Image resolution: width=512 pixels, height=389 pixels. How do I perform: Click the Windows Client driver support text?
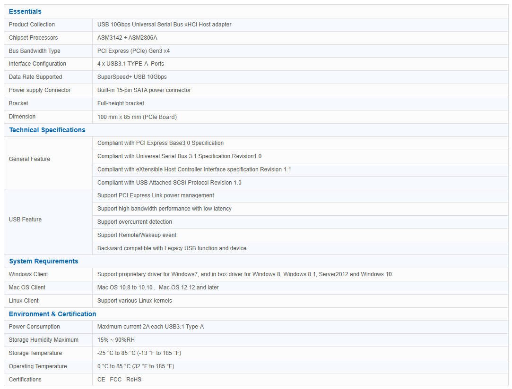pos(244,274)
